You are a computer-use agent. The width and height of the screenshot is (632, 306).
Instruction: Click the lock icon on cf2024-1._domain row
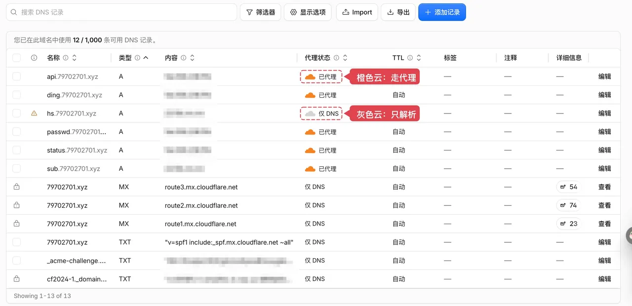(17, 278)
